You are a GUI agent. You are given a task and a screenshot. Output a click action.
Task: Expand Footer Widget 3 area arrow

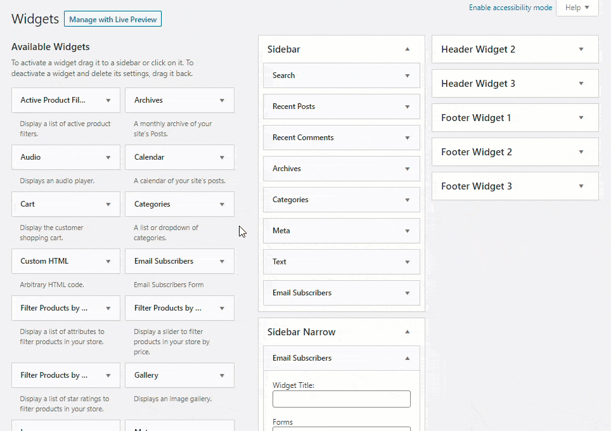click(581, 186)
